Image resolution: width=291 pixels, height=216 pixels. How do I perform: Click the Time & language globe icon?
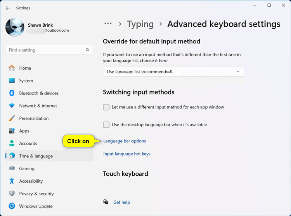point(12,156)
